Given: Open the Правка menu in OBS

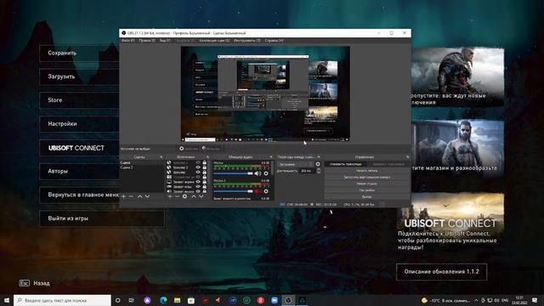Looking at the screenshot, I should pos(147,41).
